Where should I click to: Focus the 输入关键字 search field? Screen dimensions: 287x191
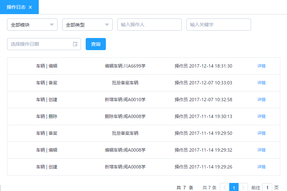[218, 25]
